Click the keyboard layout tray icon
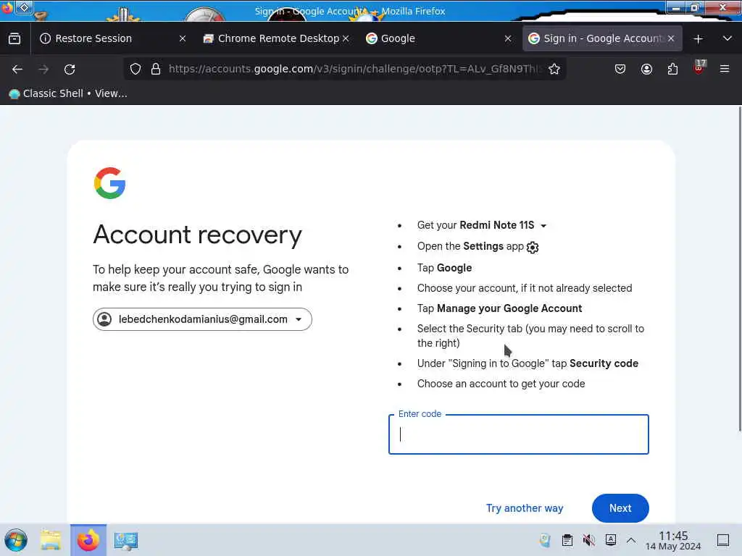 tap(611, 540)
